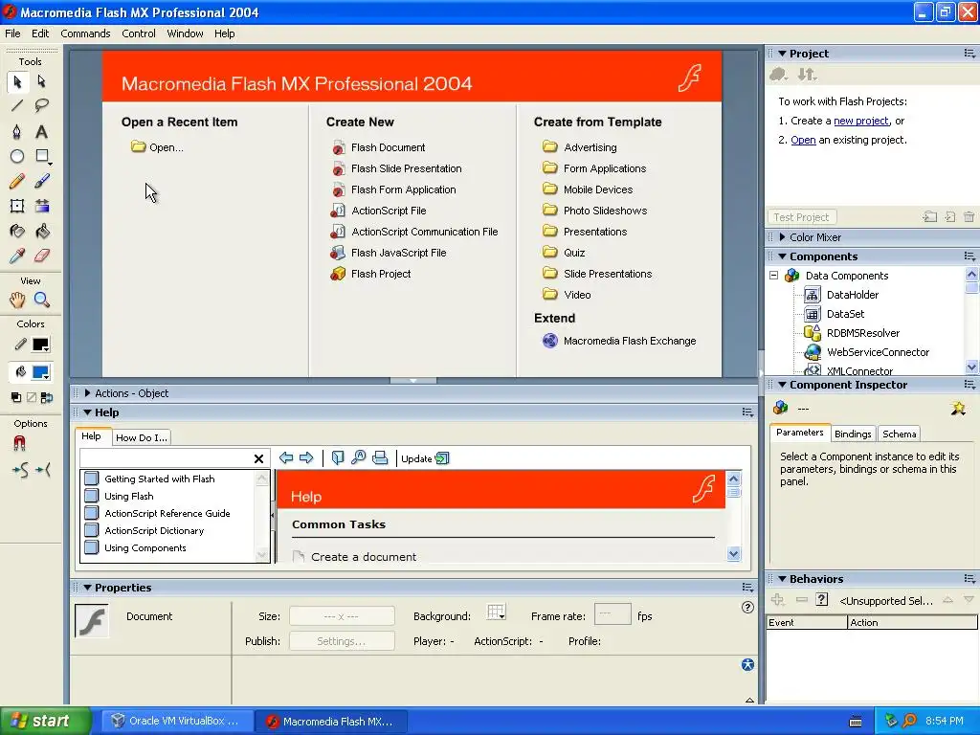This screenshot has height=735, width=980.
Task: Click the Help search magnifier icon
Action: (358, 458)
